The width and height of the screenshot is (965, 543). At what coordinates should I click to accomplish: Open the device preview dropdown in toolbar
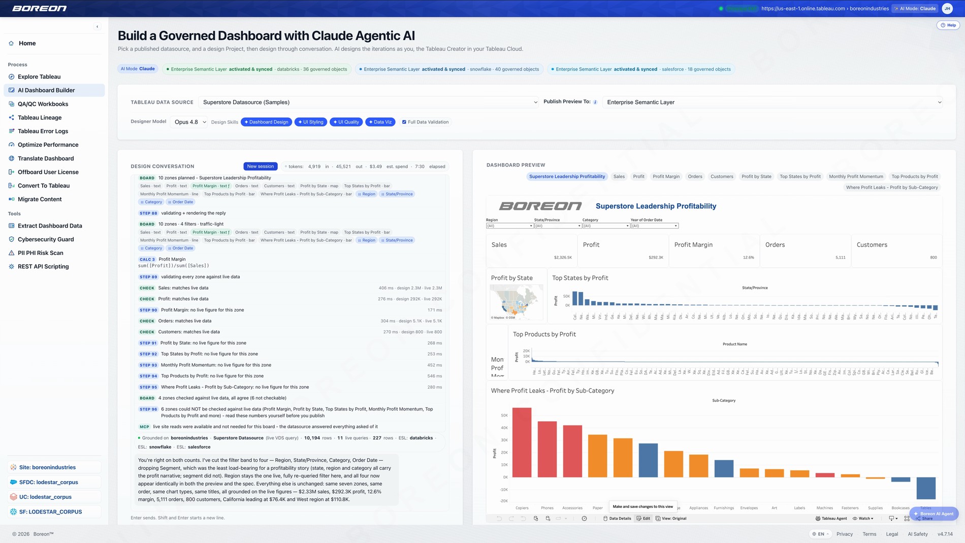point(893,519)
